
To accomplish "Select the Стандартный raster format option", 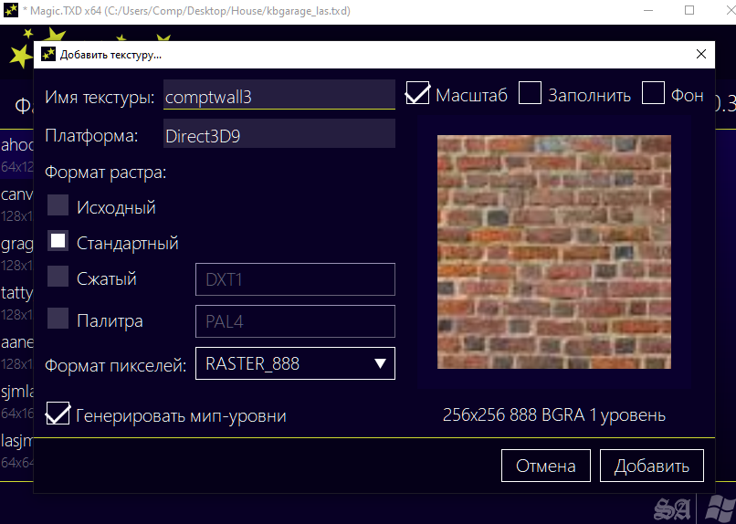I will point(58,242).
